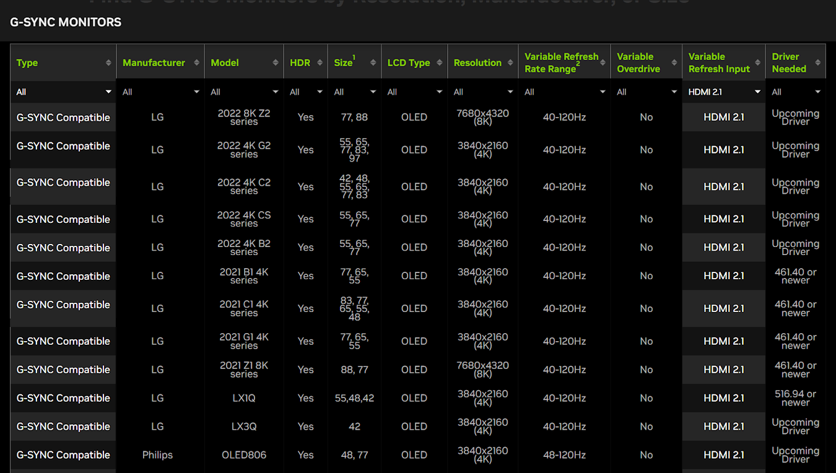Sort by Variable Refresh Input sort arrows
The height and width of the screenshot is (473, 836).
coord(757,63)
